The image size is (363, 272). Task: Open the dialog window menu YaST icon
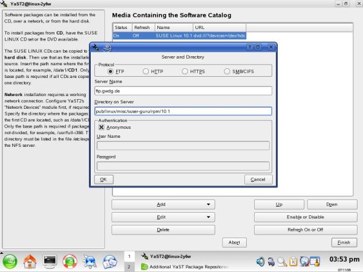click(x=96, y=47)
